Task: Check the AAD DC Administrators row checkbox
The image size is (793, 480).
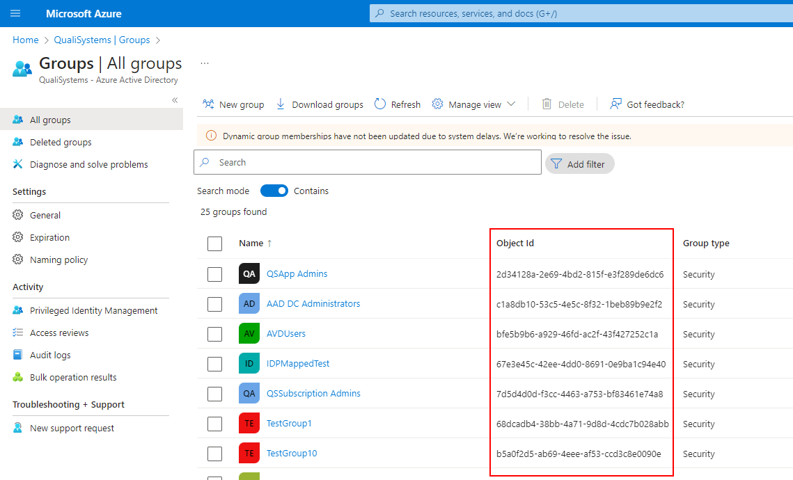Action: tap(215, 304)
